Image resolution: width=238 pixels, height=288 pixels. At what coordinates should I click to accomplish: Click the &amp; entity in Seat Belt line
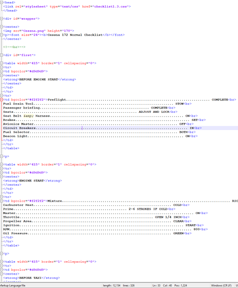pos(28,116)
